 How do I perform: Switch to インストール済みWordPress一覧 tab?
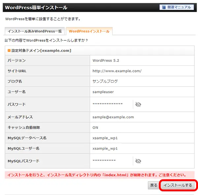(x=34, y=31)
